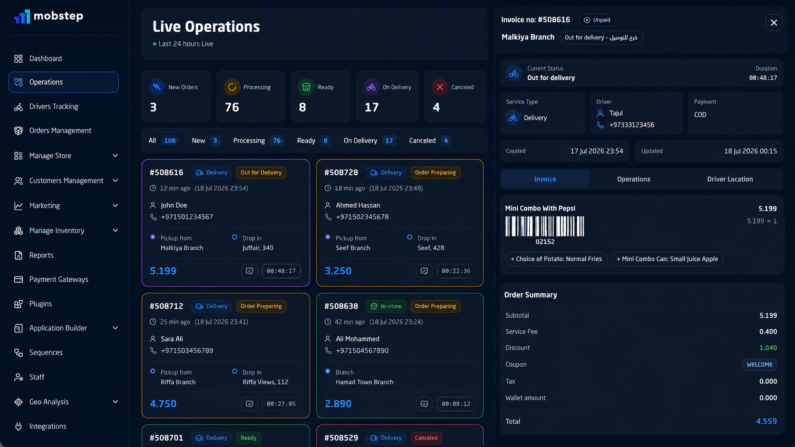
Task: Select customer name Sara Ali
Action: pyautogui.click(x=172, y=339)
